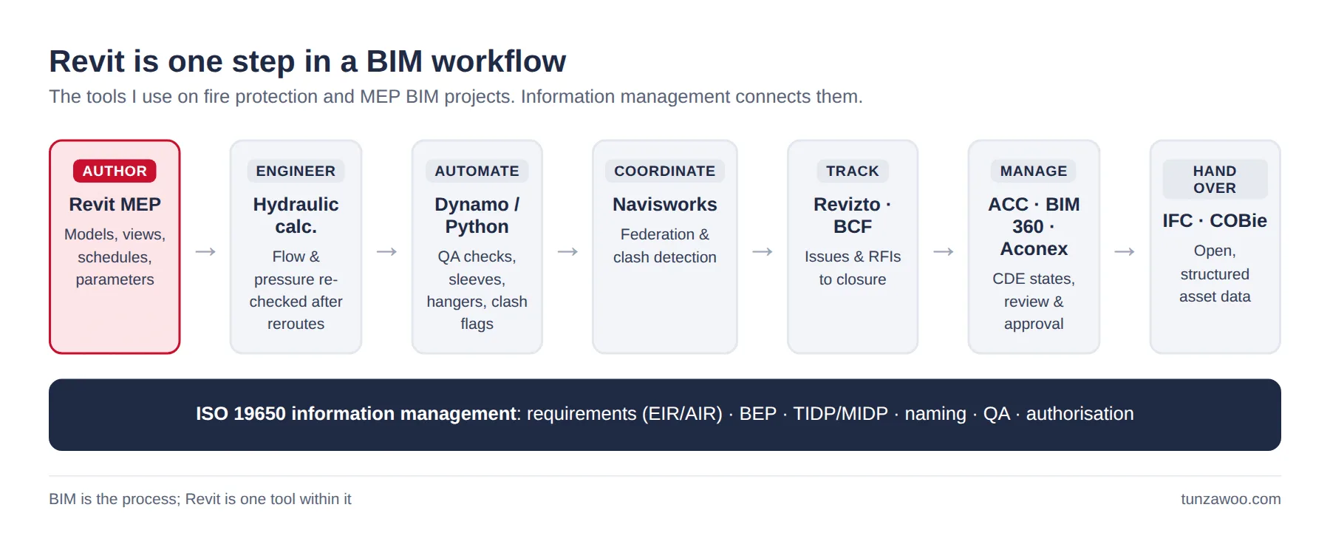Select the COORDINATE badge
1330x547 pixels.
click(x=665, y=171)
